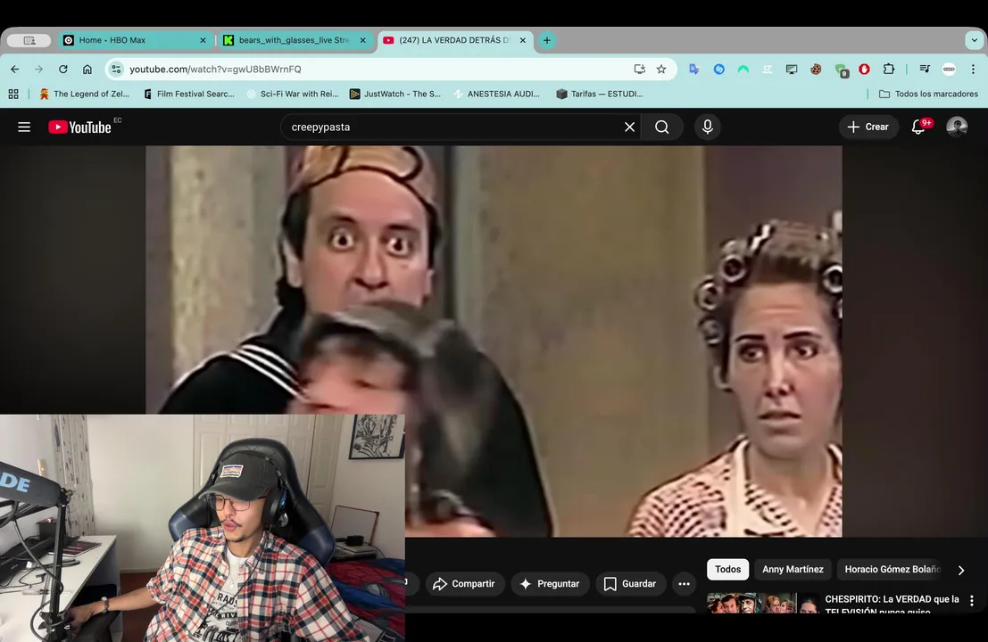This screenshot has height=642, width=988.
Task: Open a new browser tab
Action: point(547,40)
